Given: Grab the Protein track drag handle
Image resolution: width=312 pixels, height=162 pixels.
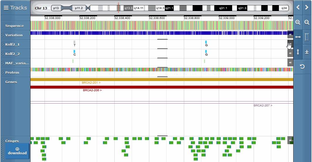Looking at the screenshot, I should (2, 73).
